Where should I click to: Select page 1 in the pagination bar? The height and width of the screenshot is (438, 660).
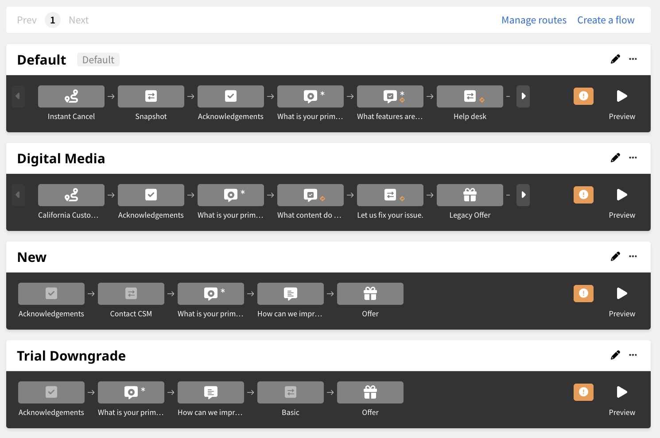click(52, 20)
